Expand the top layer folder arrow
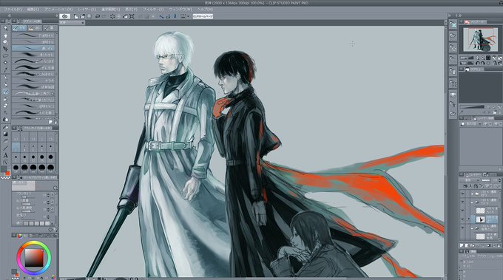Viewport: 503px width, 280px height. 472,194
